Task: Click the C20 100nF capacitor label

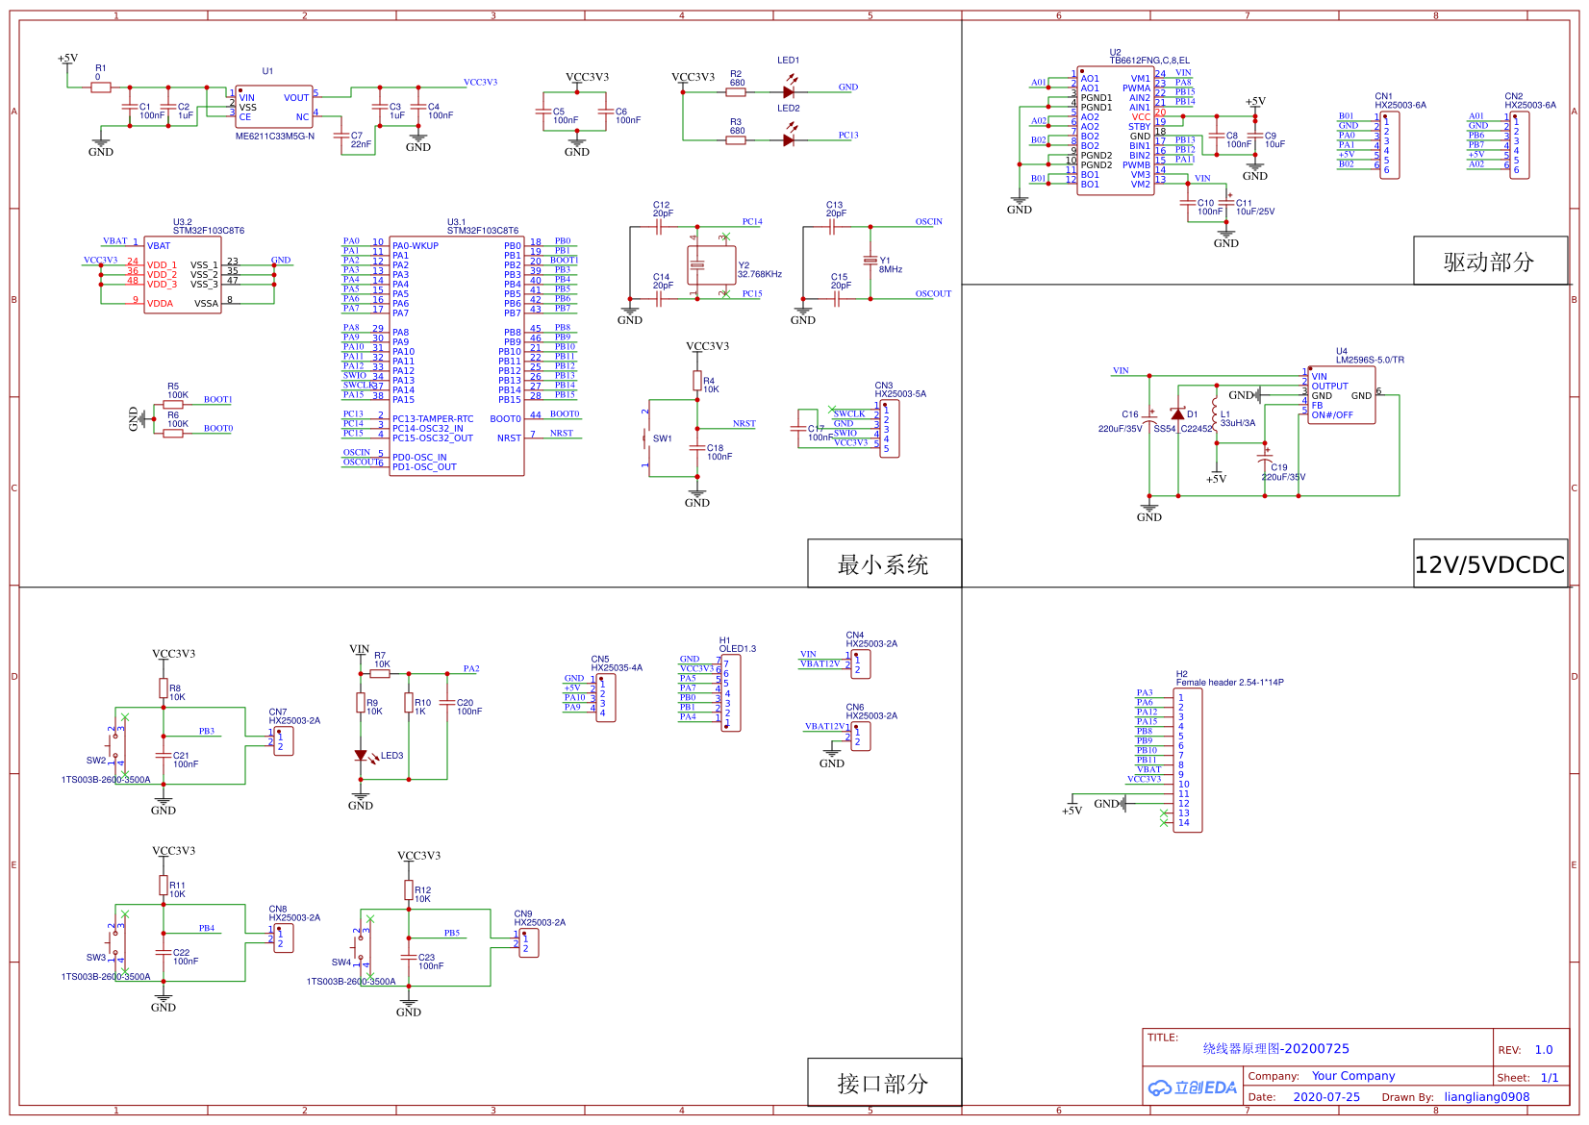Action: (x=469, y=708)
